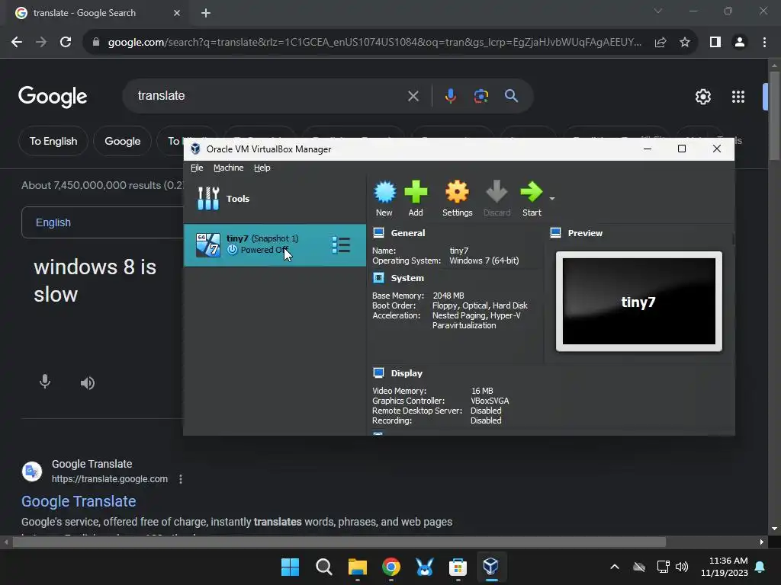781x585 pixels.
Task: Bookmark this page with star icon
Action: point(685,43)
